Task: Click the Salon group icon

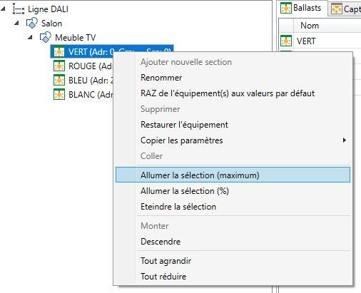Action: (x=32, y=23)
